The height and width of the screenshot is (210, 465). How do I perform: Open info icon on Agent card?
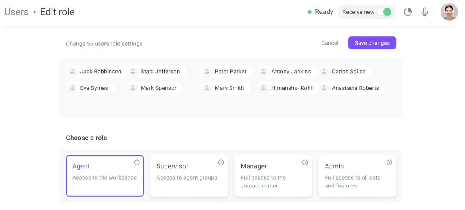coord(137,162)
